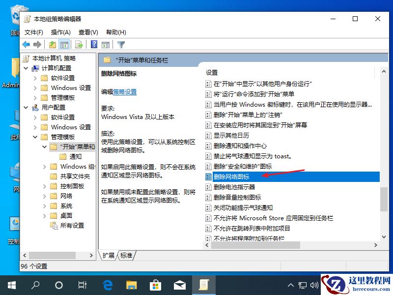This screenshot has width=393, height=295.
Task: Open File Explorer from the taskbar
Action: pyautogui.click(x=132, y=285)
